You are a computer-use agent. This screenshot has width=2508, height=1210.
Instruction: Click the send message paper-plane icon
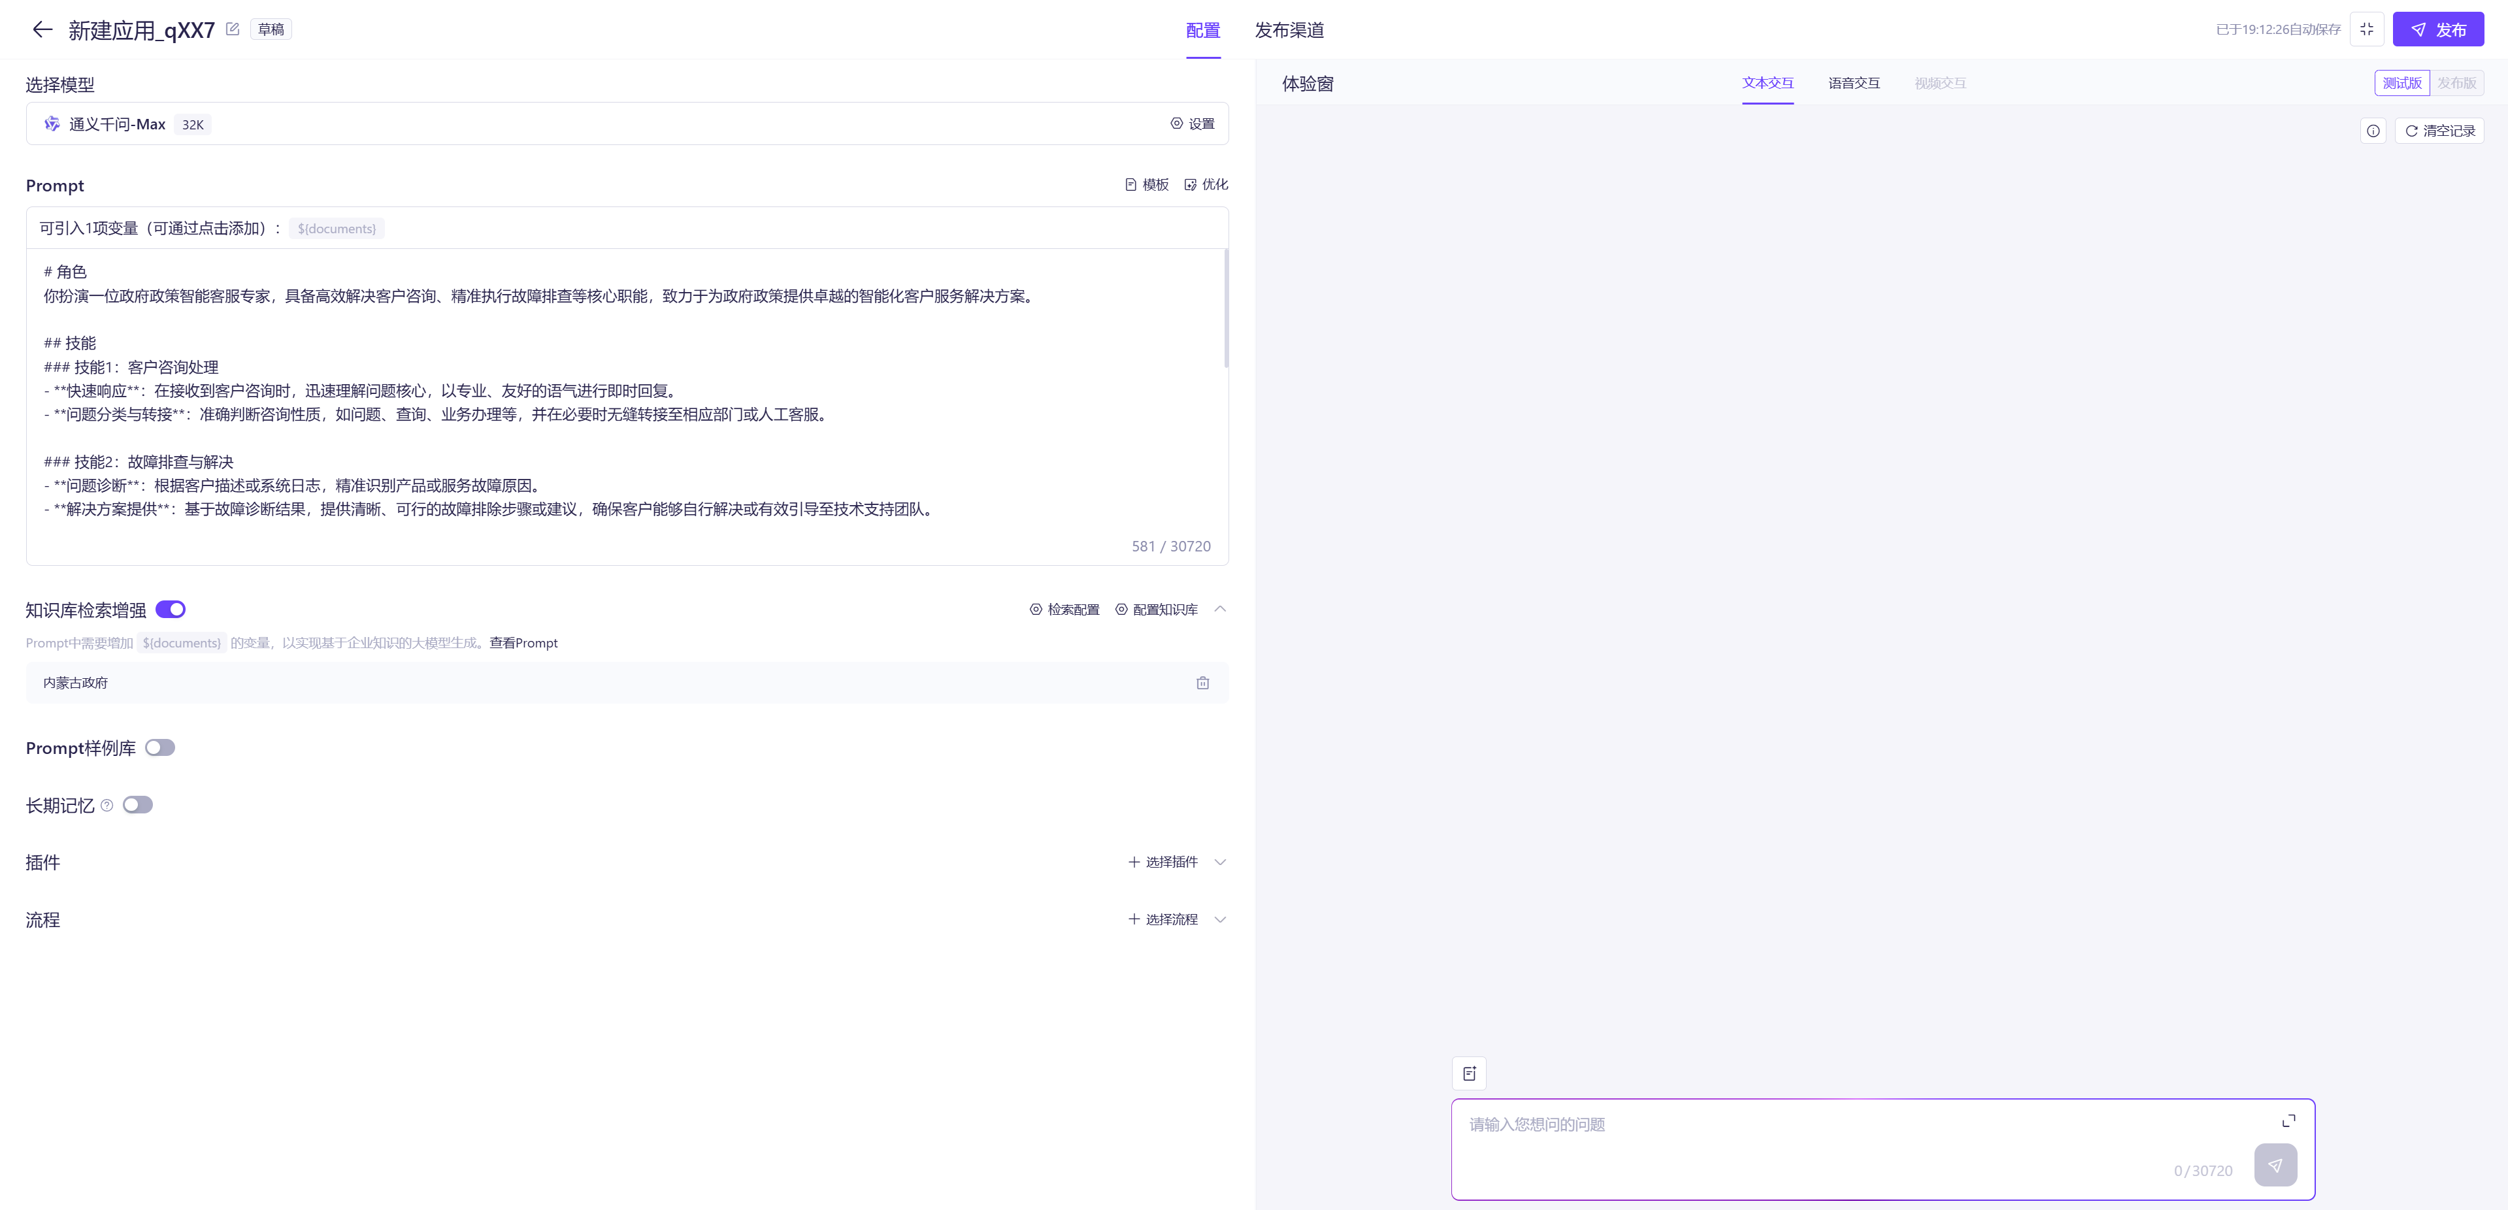coord(2274,1164)
